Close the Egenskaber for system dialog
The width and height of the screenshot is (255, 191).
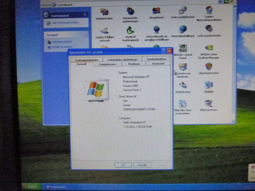click(169, 51)
